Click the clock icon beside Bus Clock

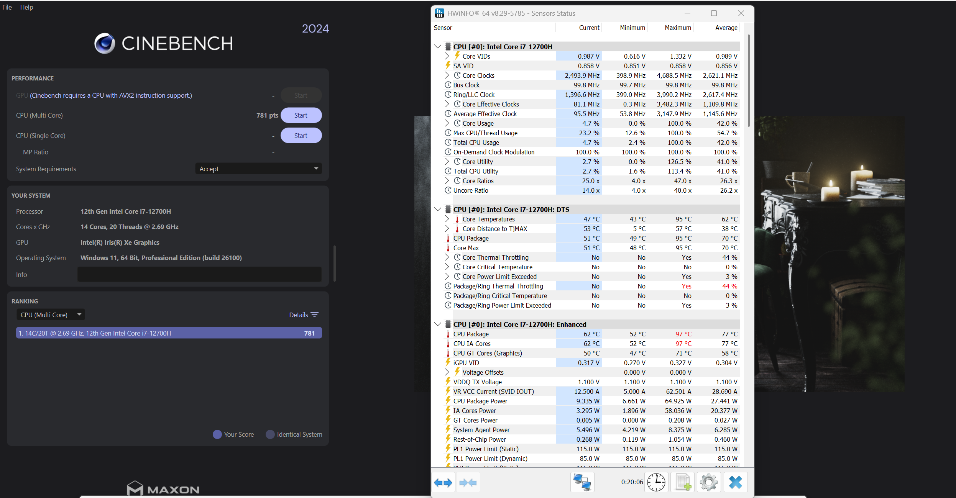448,85
